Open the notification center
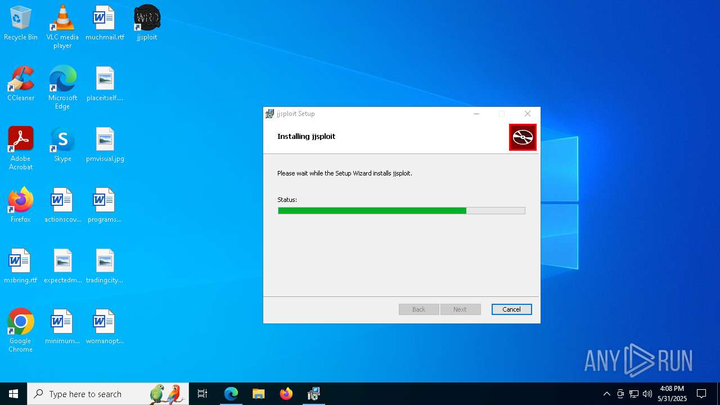This screenshot has width=720, height=405. pyautogui.click(x=701, y=394)
